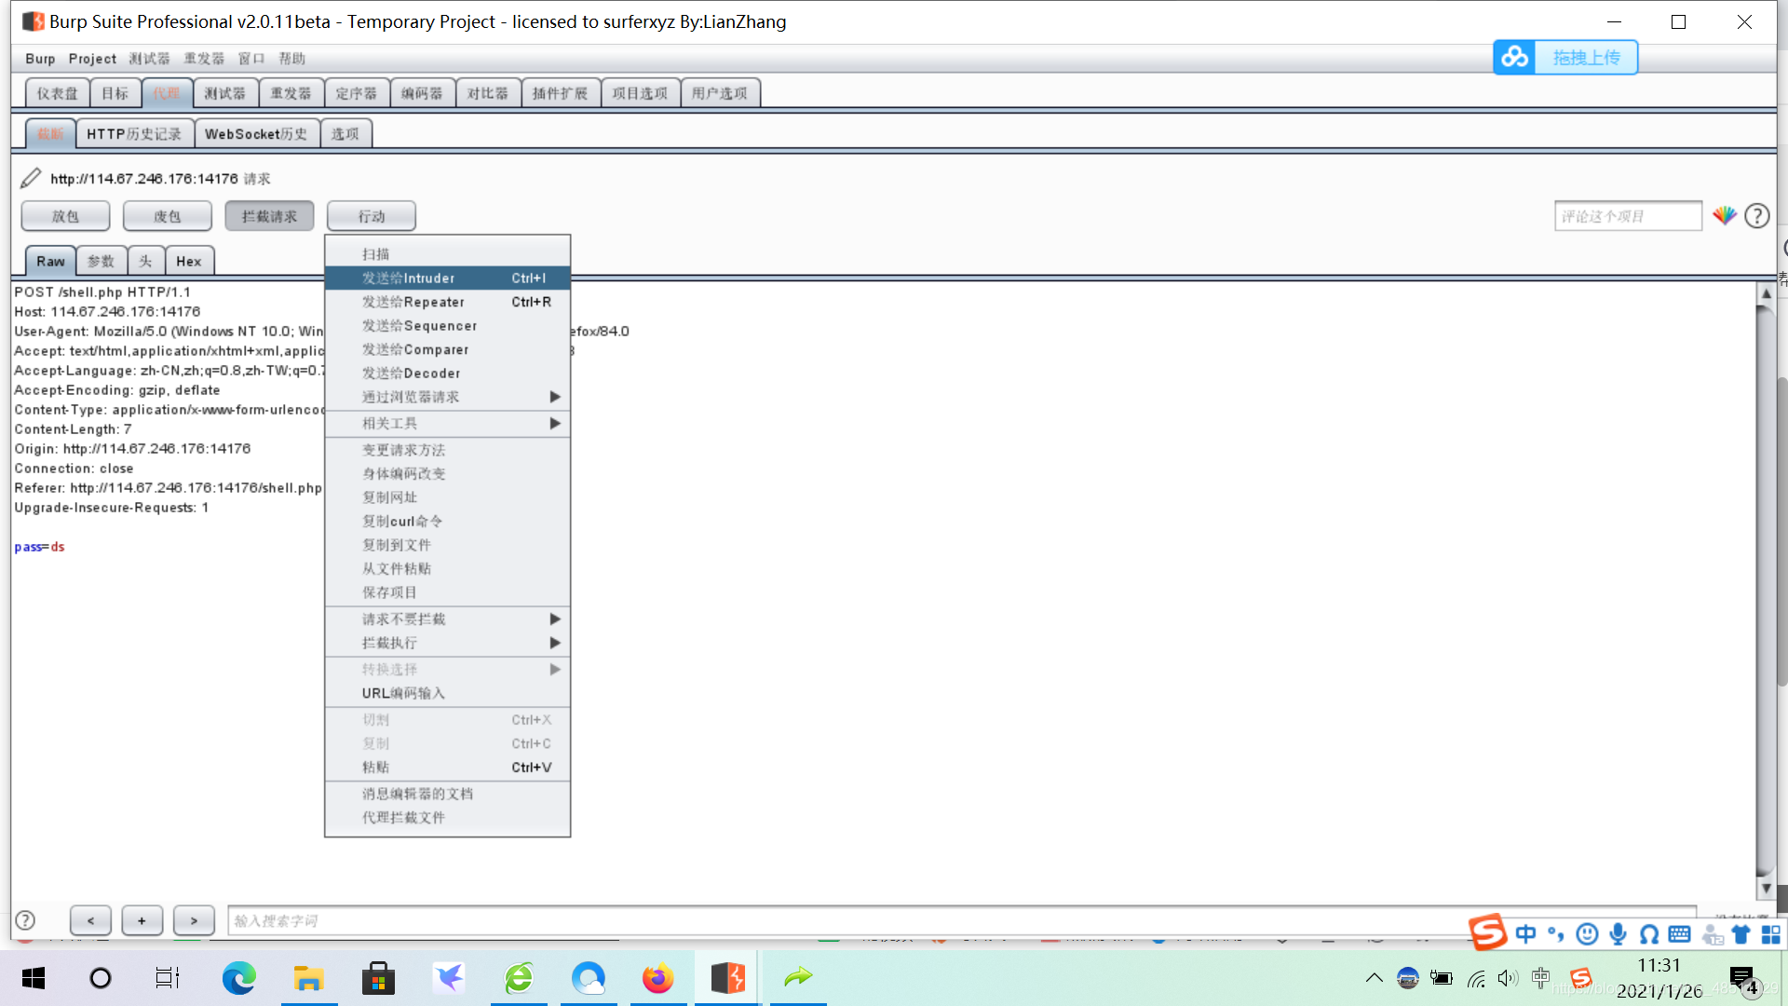Expand 通过浏览器请求 submenu
This screenshot has height=1006, width=1788.
[x=447, y=397]
